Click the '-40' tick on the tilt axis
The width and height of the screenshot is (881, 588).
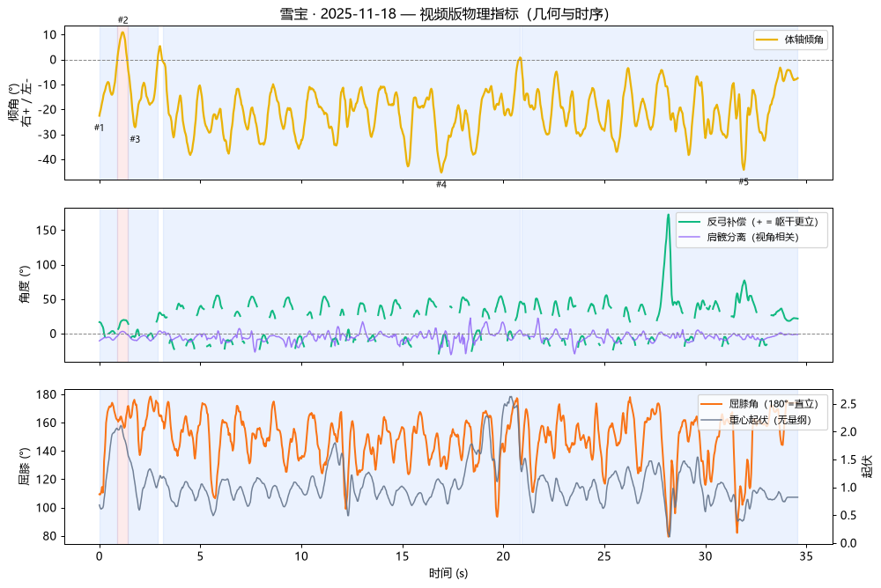[46, 159]
